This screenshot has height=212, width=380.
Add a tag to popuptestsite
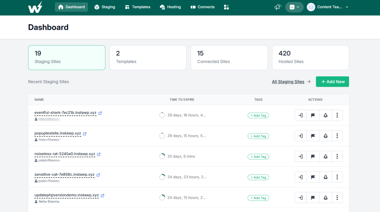[x=258, y=136]
